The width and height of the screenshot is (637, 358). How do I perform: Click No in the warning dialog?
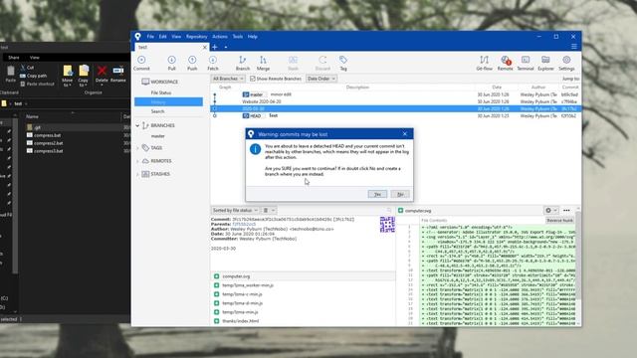click(x=400, y=195)
